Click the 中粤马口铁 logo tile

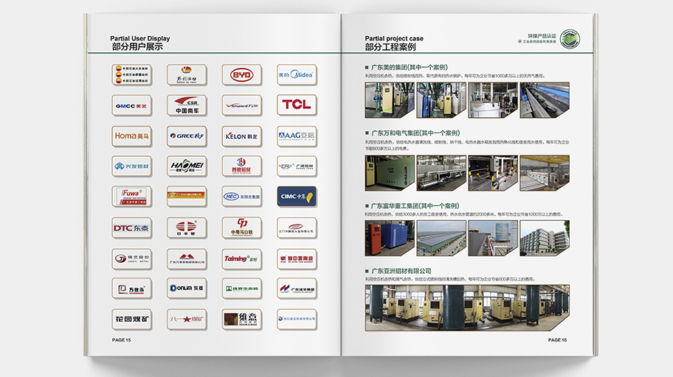241,228
